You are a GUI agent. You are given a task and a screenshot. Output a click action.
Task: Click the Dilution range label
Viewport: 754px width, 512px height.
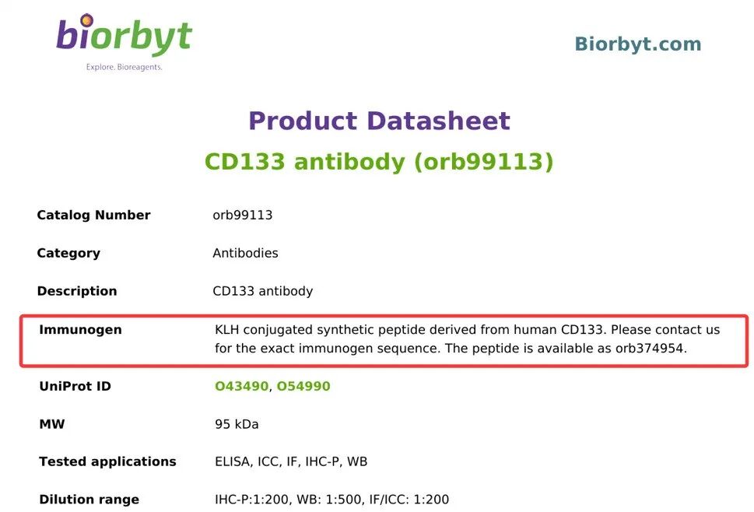click(x=89, y=500)
